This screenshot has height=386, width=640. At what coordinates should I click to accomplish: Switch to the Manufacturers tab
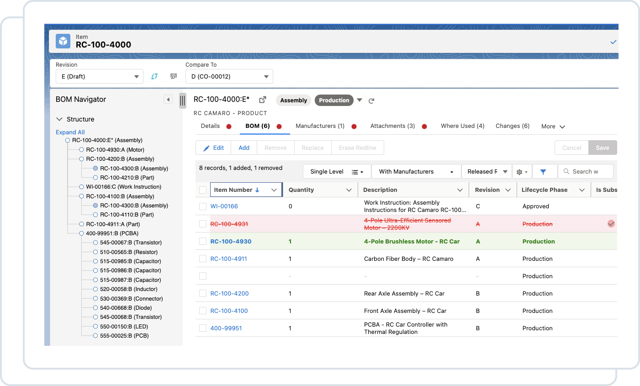click(x=320, y=126)
